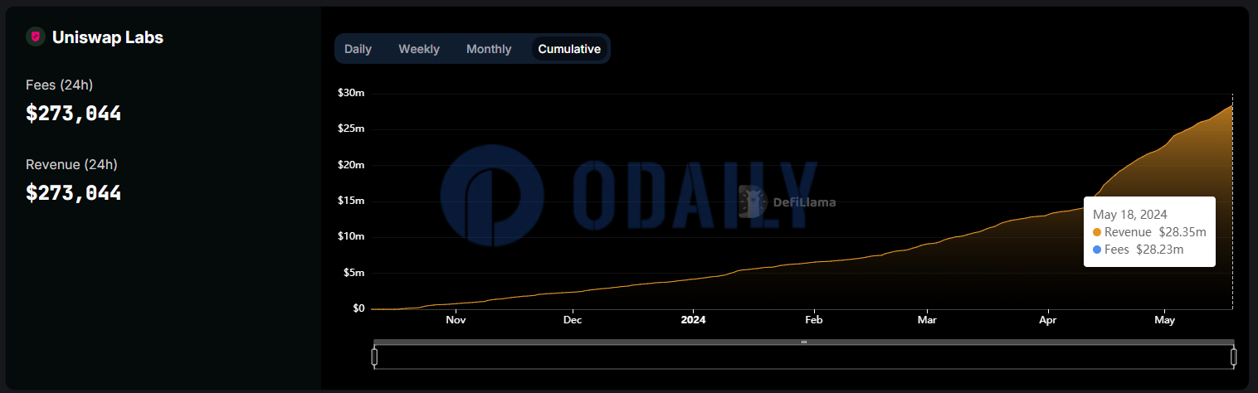1258x393 pixels.
Task: Click the Revenue (24h) label
Action: 71,164
